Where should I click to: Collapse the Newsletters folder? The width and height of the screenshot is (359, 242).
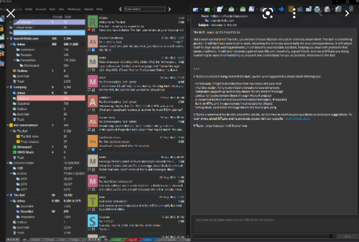tap(14, 60)
